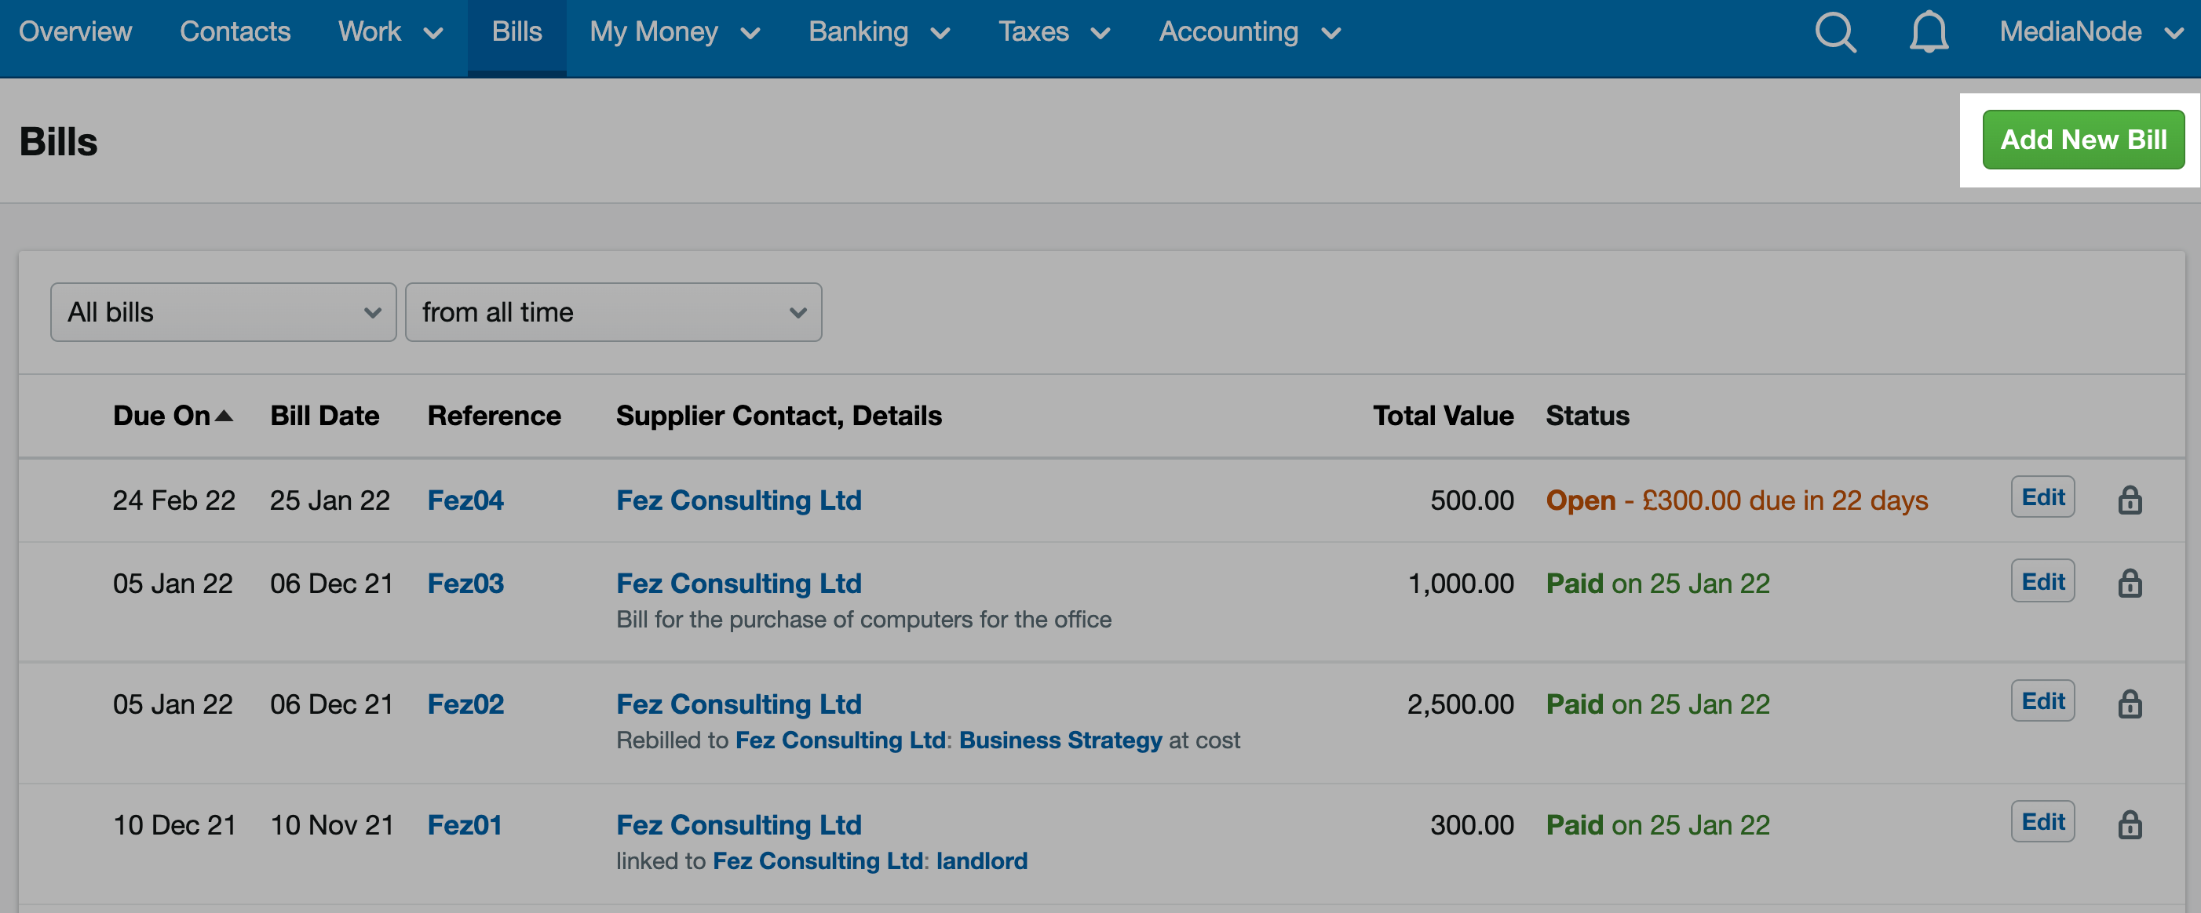Open the search magnifier icon

(1835, 32)
